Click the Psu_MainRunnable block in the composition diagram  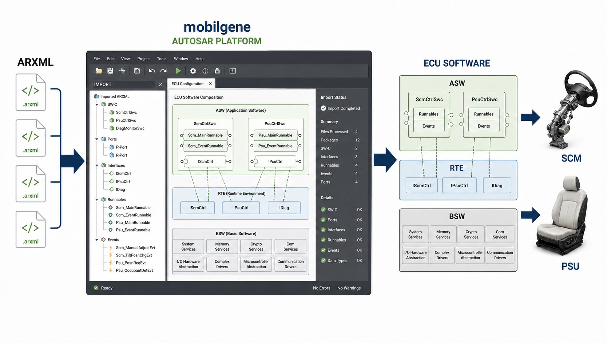coord(275,135)
